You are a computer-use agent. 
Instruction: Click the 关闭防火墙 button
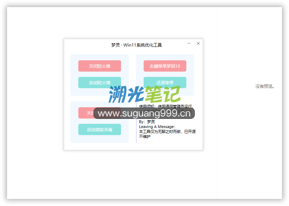click(100, 66)
